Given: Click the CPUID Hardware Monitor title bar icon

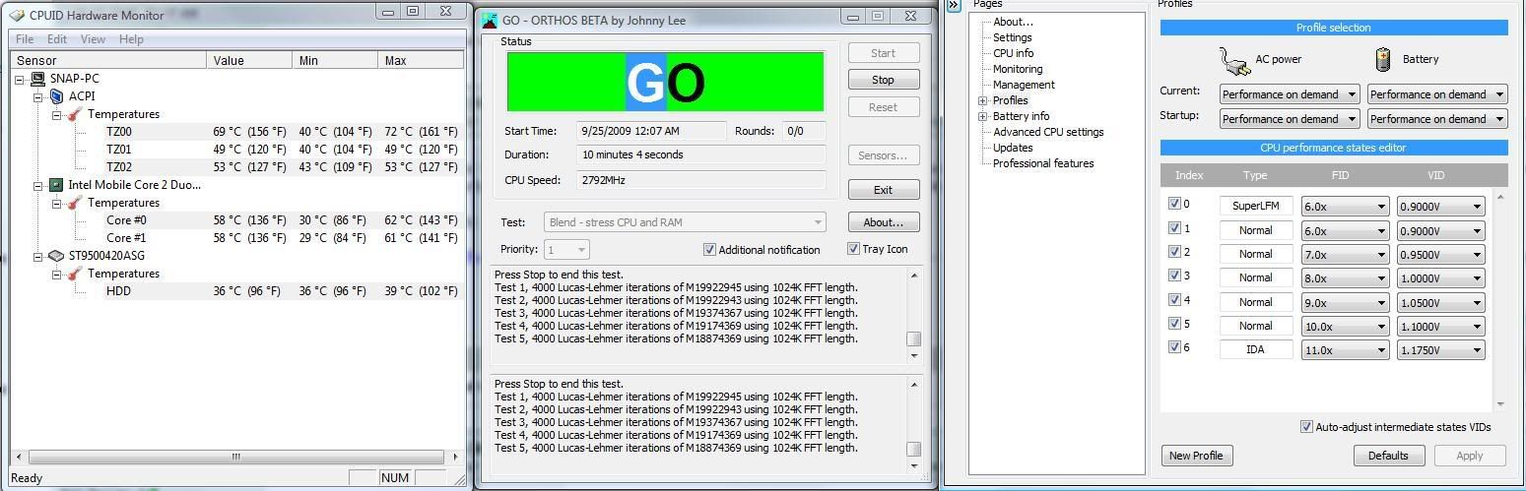Looking at the screenshot, I should (x=16, y=15).
